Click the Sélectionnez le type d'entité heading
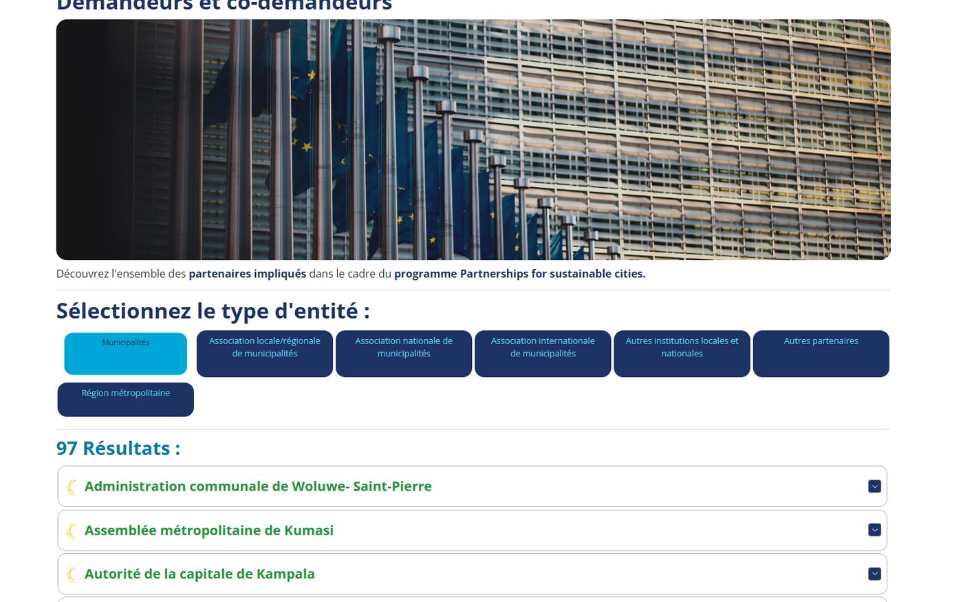This screenshot has height=602, width=963. [x=213, y=311]
